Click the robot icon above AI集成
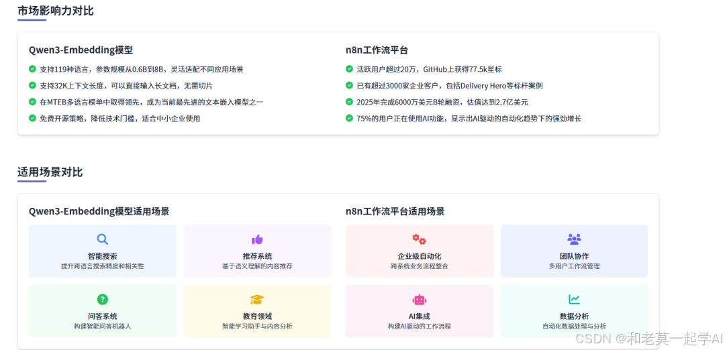Screen dimensions: 725x350 coord(420,299)
